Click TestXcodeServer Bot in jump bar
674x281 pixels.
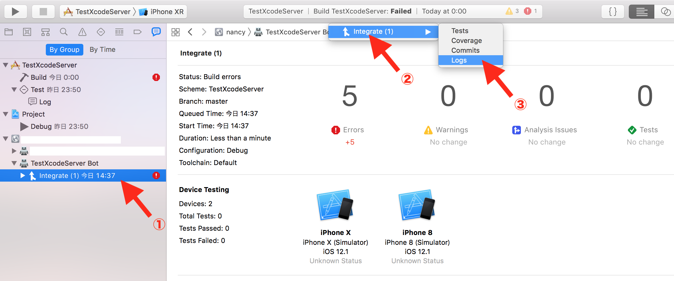[x=291, y=32]
